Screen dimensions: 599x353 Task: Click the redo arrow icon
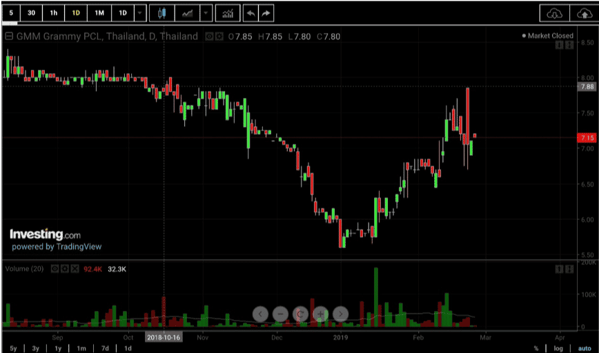click(x=266, y=13)
